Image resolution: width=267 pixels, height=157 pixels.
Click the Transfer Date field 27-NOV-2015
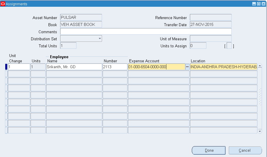click(210, 25)
